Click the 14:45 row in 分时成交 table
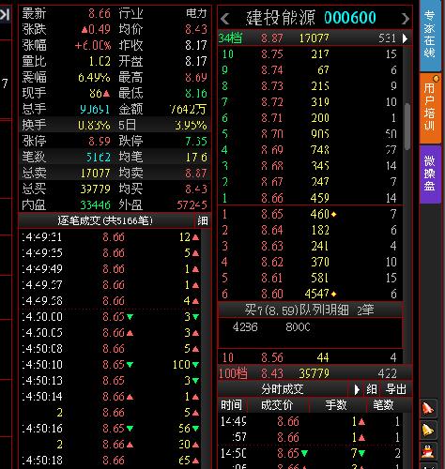The width and height of the screenshot is (445, 469). tap(310, 421)
